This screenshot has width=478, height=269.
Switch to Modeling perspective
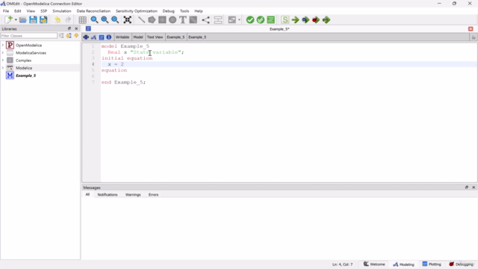(403, 265)
